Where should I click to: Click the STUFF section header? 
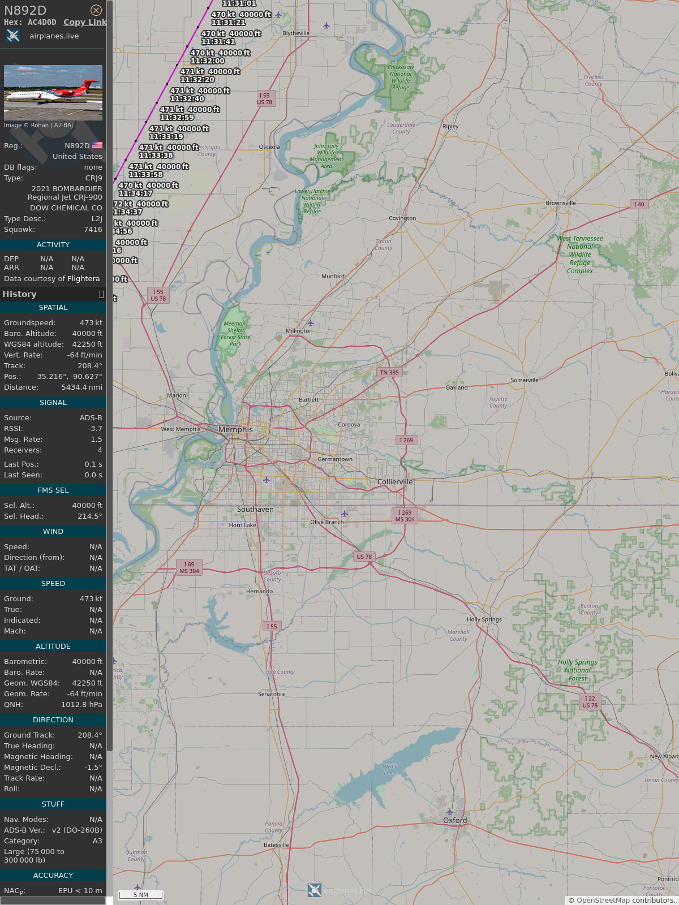point(53,804)
